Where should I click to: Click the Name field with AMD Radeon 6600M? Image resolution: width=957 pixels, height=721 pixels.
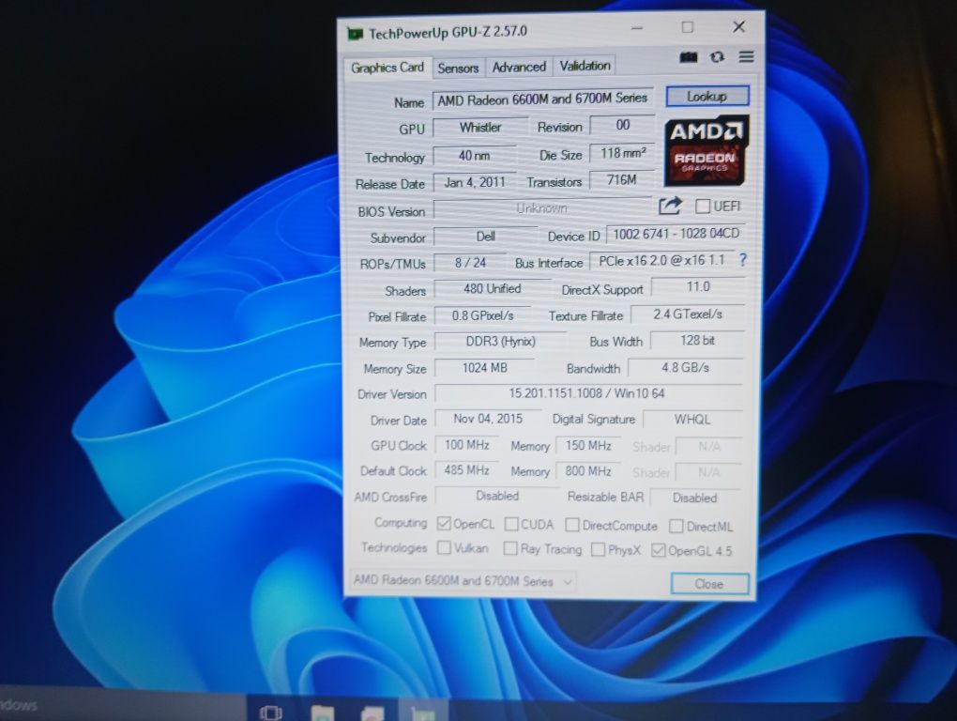click(542, 99)
